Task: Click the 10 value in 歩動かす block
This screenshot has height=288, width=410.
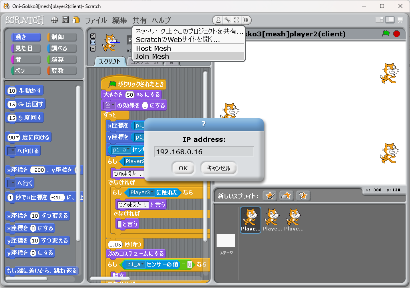Action: pyautogui.click(x=12, y=91)
